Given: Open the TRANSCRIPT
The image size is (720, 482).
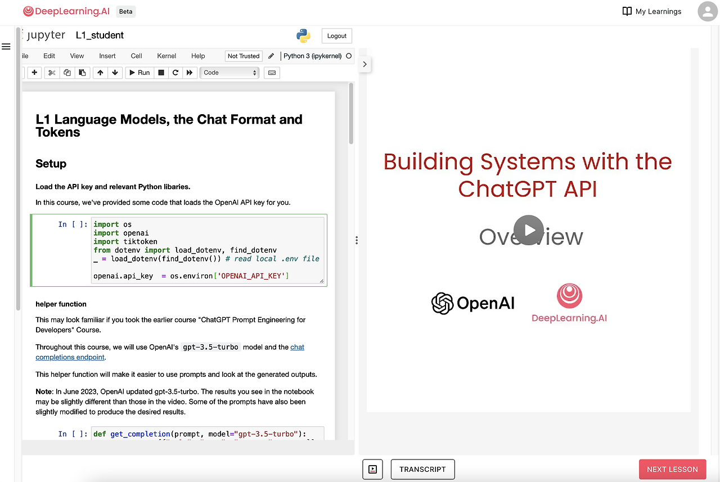Looking at the screenshot, I should (422, 469).
